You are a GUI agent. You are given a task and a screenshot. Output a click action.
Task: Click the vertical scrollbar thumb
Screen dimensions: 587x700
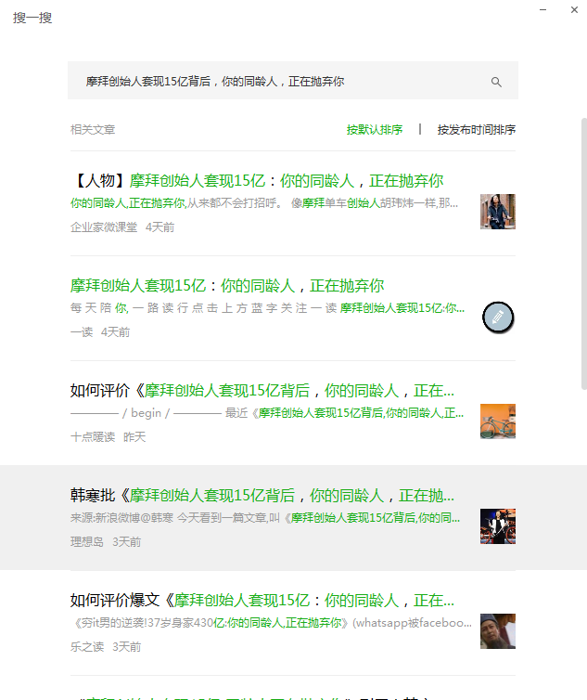(584, 253)
